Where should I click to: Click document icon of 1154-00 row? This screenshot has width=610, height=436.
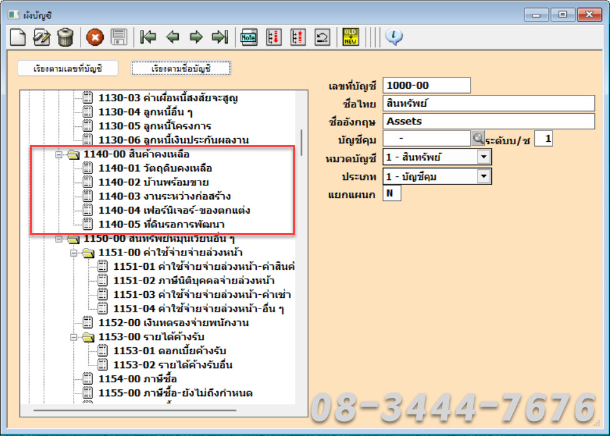coord(88,379)
